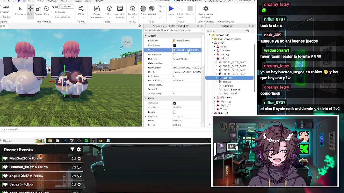Select the Seleccionar tool
Image resolution: width=344 pixels, height=193 pixels.
[x=20, y=11]
